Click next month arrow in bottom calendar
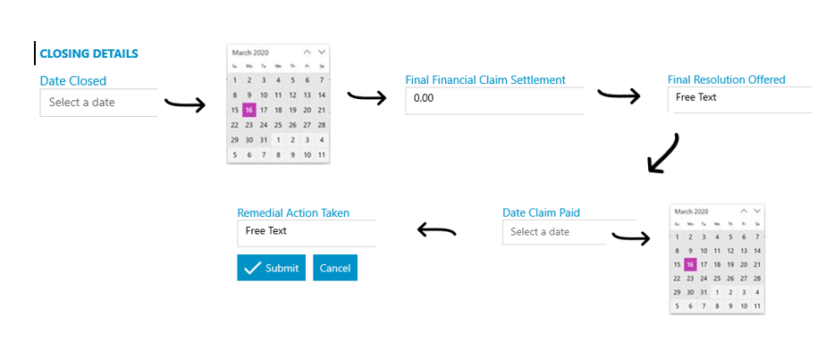This screenshot has width=834, height=357. click(757, 211)
